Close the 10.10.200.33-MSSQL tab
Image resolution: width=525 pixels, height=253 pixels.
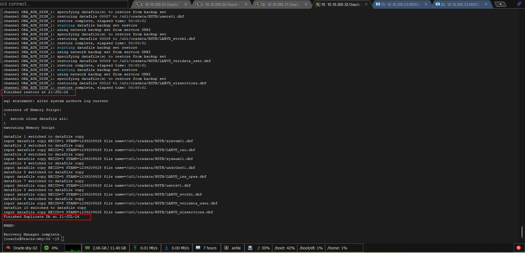(x=486, y=4)
